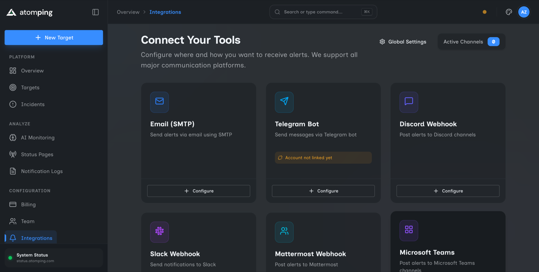Collapse the sidebar with the panel toggle icon

[x=95, y=12]
